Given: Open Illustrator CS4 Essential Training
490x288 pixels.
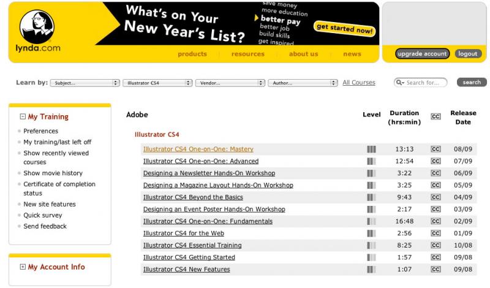Looking at the screenshot, I should (192, 245).
